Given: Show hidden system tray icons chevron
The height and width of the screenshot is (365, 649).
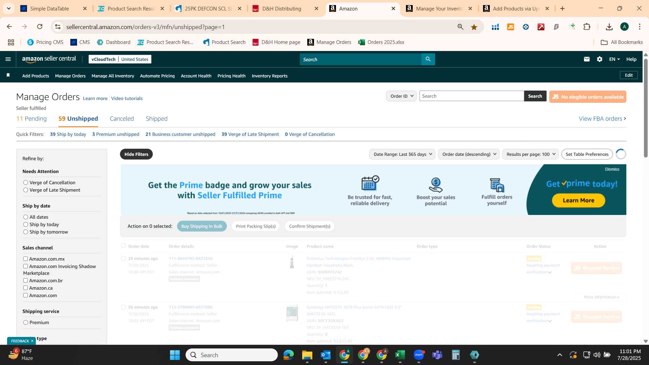Looking at the screenshot, I should click(559, 355).
